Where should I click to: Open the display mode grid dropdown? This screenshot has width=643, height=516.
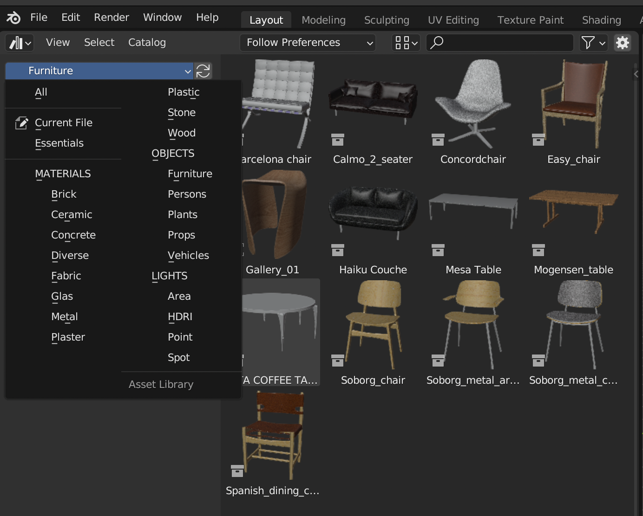click(x=406, y=43)
